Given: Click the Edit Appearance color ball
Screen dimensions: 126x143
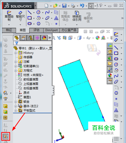Looking at the screenshot, I should [98, 38].
